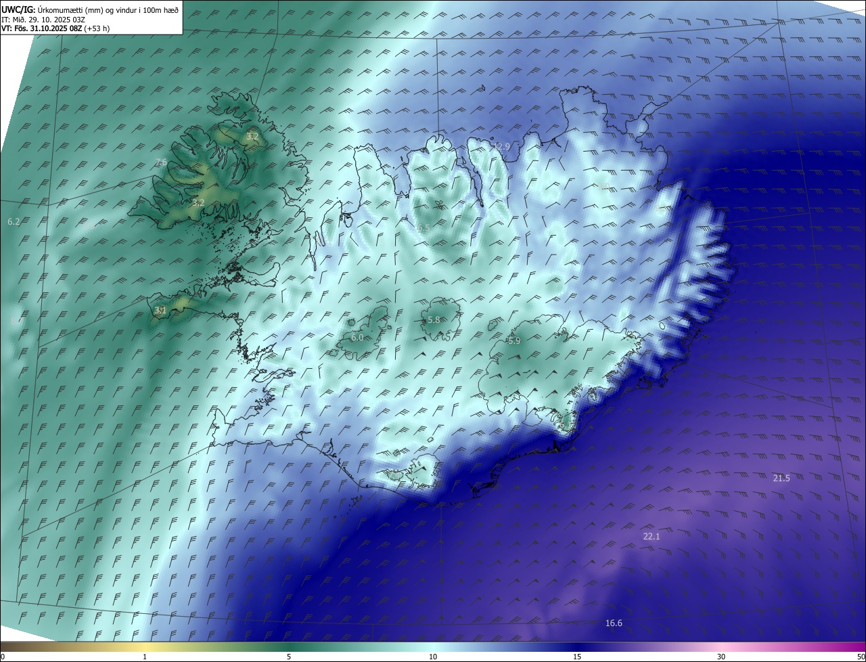Screen dimensions: 866x662
Task: Click the 6.0 value on the glacier
Action: pyautogui.click(x=357, y=337)
